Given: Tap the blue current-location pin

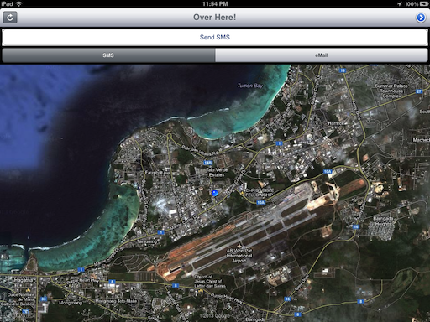Looking at the screenshot, I should point(215,193).
